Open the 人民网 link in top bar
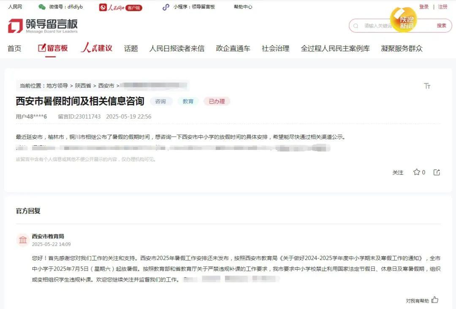The image size is (456, 309). (x=15, y=7)
